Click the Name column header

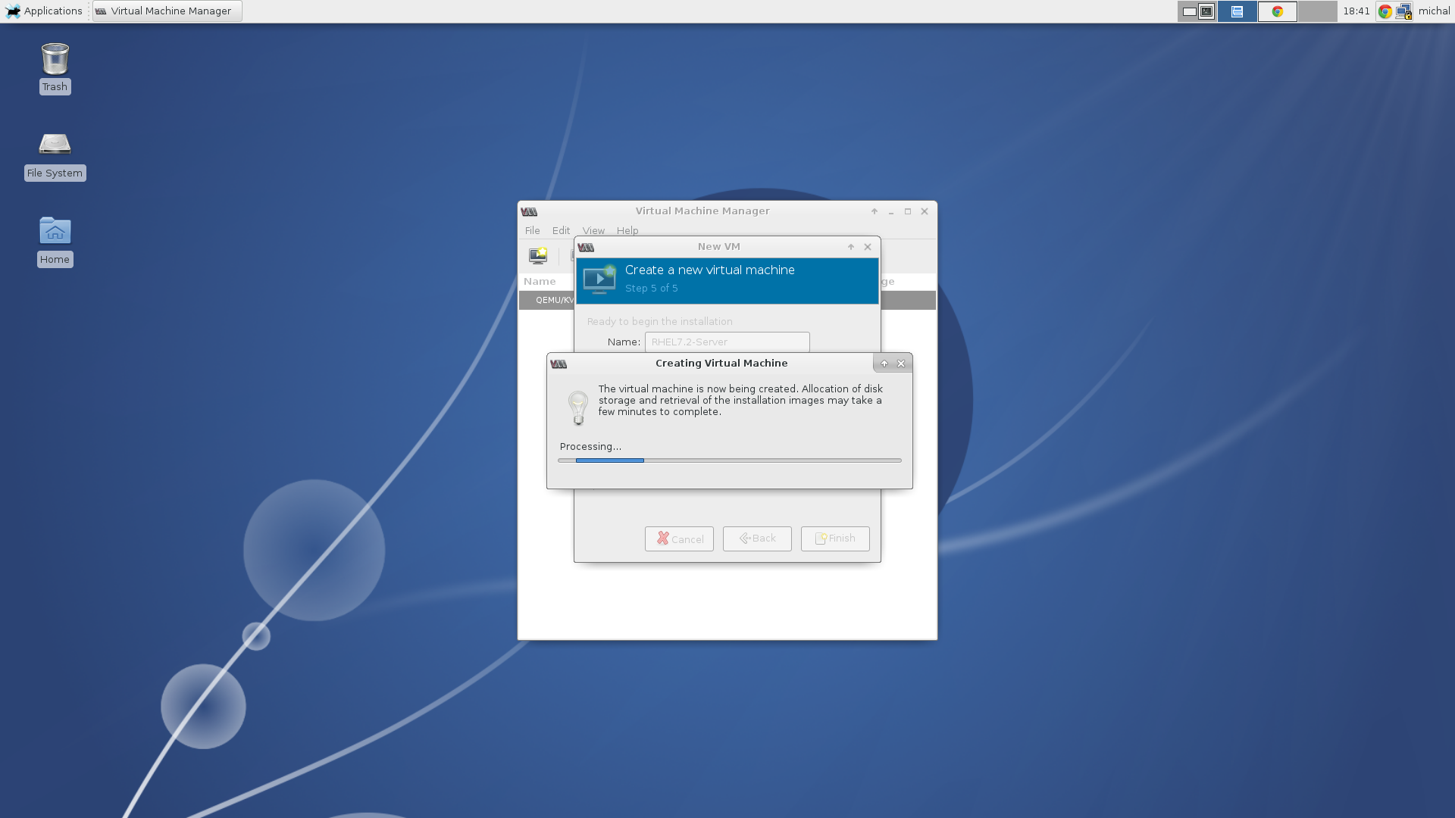[540, 281]
